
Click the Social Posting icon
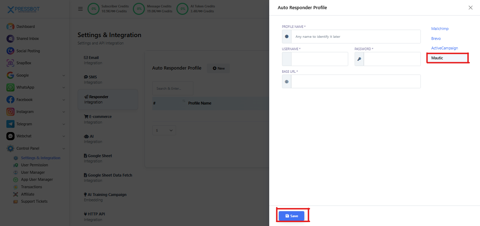[x=10, y=51]
